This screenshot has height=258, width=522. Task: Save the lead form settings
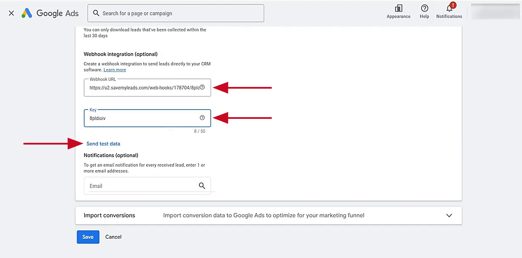pyautogui.click(x=88, y=237)
